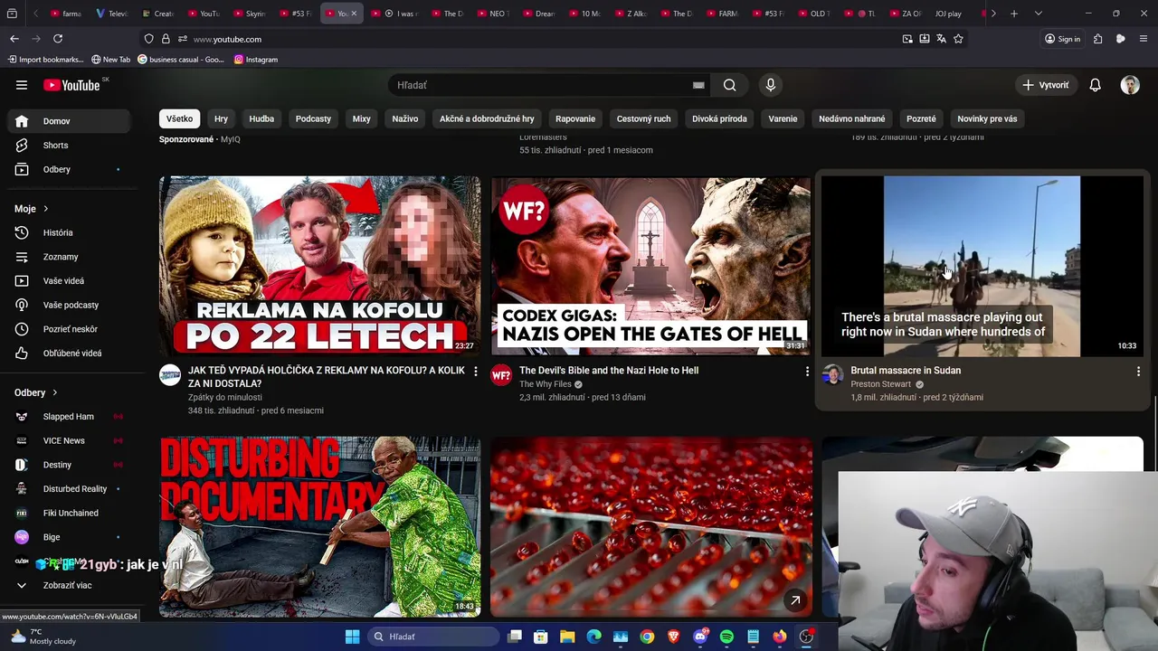Open browser extensions puzzle icon
Image resolution: width=1158 pixels, height=651 pixels.
(x=1097, y=39)
